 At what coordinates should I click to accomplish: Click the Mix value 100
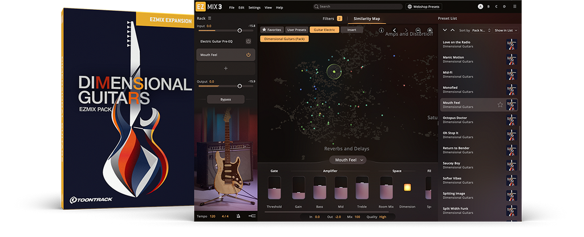(x=358, y=216)
